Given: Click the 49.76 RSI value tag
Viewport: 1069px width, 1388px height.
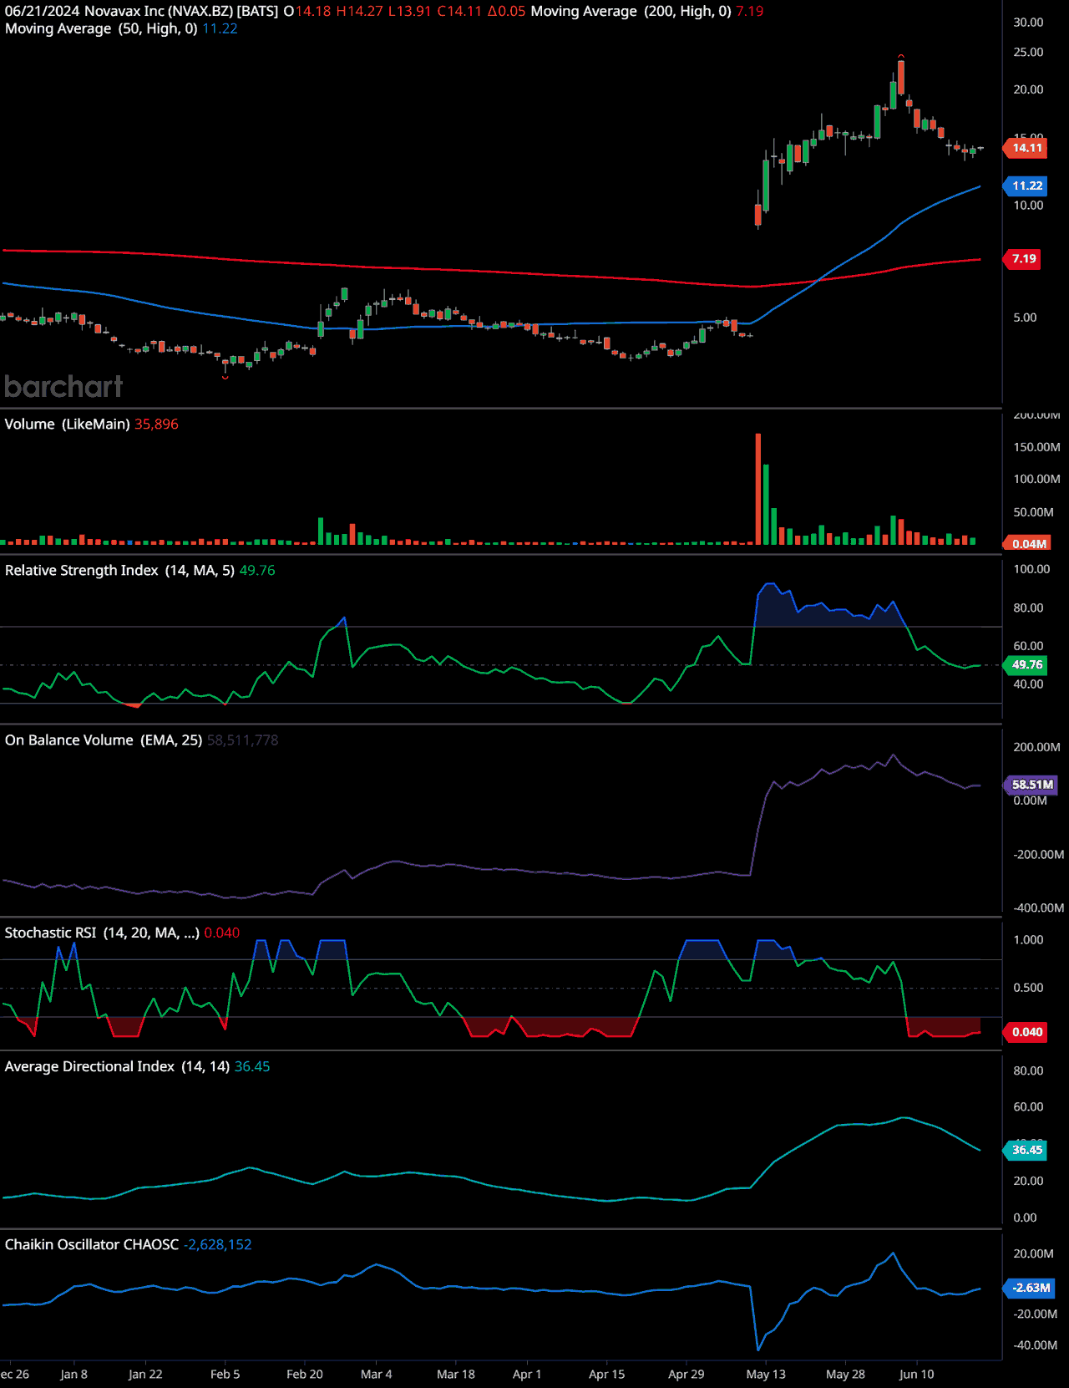Looking at the screenshot, I should click(1026, 664).
